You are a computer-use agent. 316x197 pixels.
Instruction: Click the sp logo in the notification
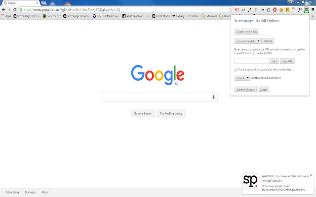pyautogui.click(x=250, y=181)
